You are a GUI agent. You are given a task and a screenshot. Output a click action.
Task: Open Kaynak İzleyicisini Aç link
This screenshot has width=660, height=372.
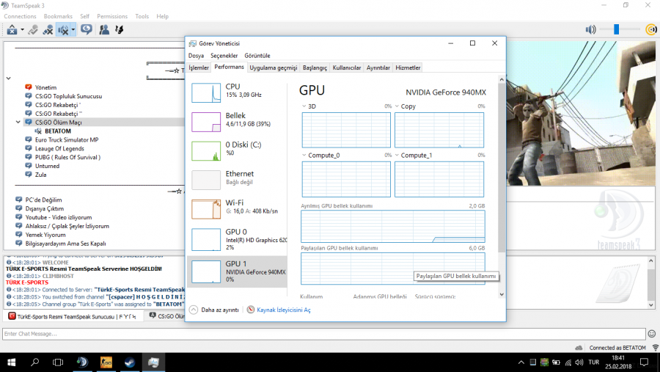(x=283, y=310)
